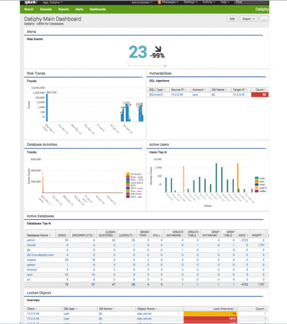The height and width of the screenshot is (324, 287).
Task: Sort by the (LOGIN SUCCESS) column
Action: click(107, 234)
